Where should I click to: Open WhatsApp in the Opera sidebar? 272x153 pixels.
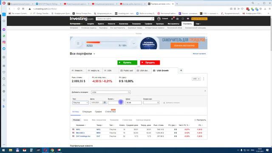click(4, 36)
